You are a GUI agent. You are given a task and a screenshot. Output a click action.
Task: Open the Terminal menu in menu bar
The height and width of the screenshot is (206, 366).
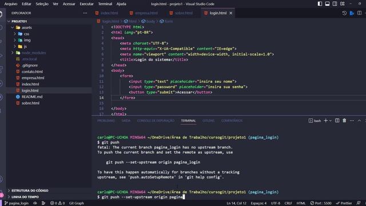point(105,4)
